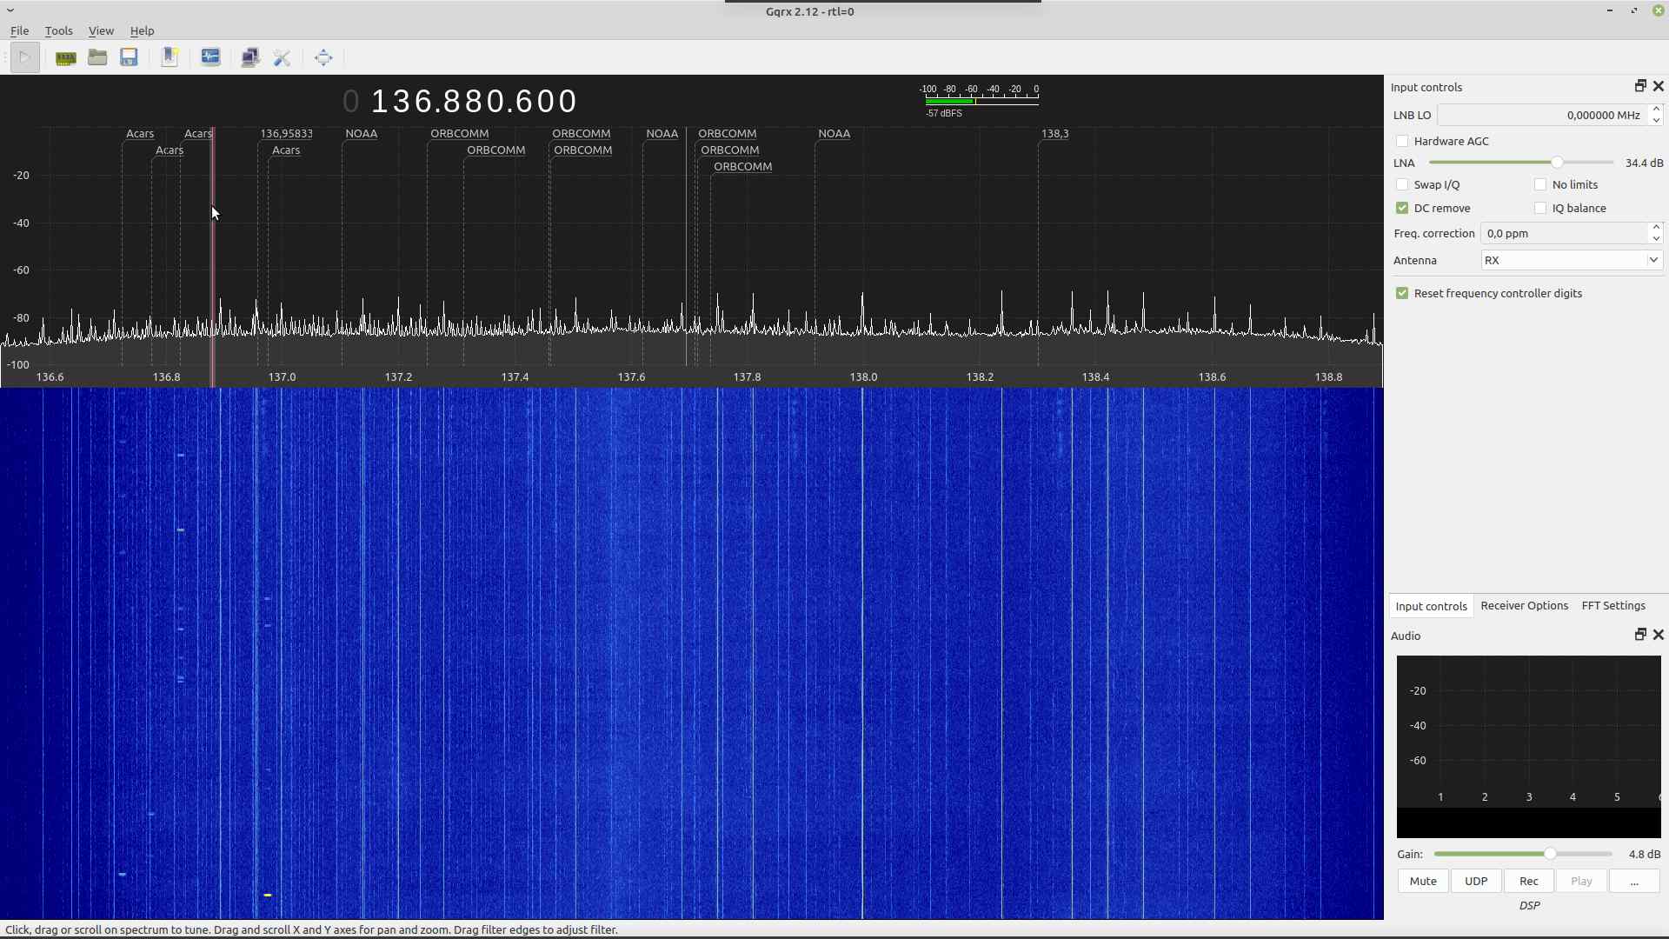Click the full screen arrows icon

coord(323,58)
